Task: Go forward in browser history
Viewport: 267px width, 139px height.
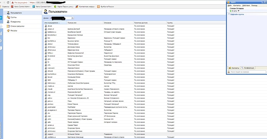Action: pyautogui.click(x=4, y=3)
